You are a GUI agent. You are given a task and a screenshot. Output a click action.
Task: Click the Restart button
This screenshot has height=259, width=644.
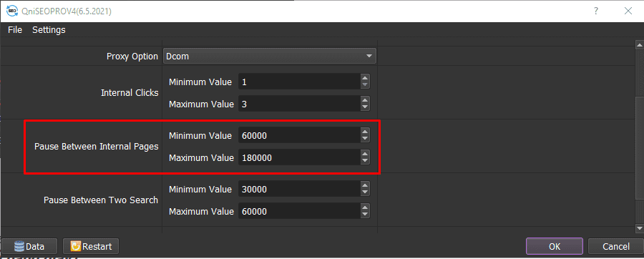(x=91, y=246)
